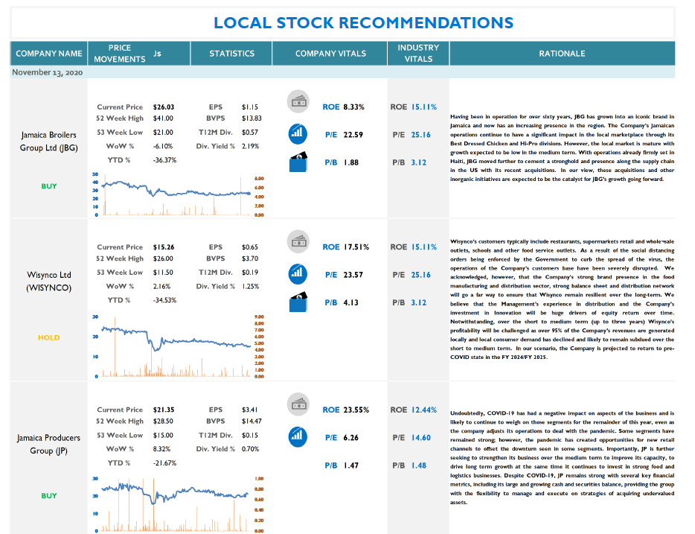Click the EPS value $1.15
The height and width of the screenshot is (534, 695).
click(250, 107)
